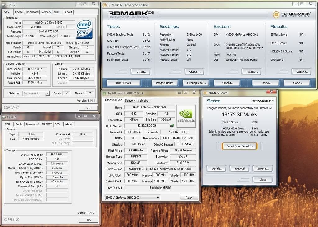This screenshot has height=227, width=318.
Task: Click Submit Your Results in the Score window
Action: pyautogui.click(x=239, y=146)
